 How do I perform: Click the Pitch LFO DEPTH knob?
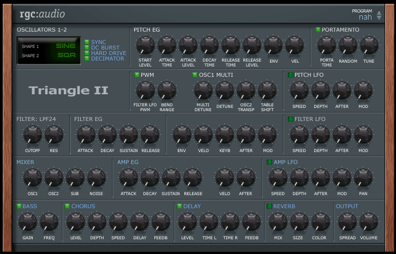(321, 90)
